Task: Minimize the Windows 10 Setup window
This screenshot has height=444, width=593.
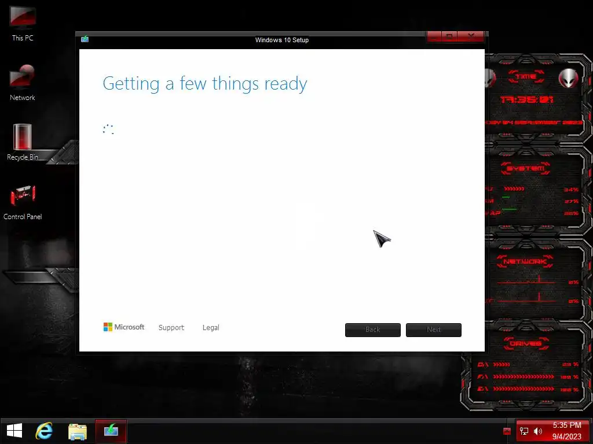Action: pos(434,36)
